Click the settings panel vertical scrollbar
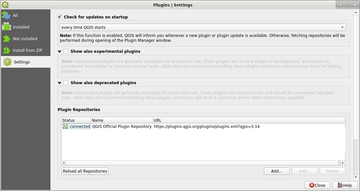The image size is (360, 191). tap(356, 77)
